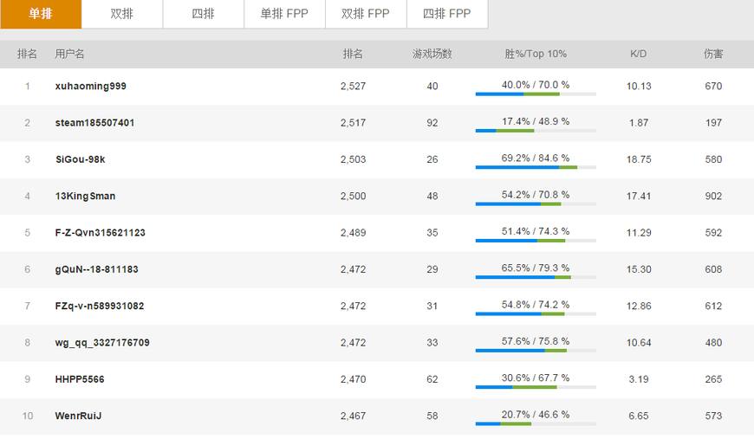Select the 四排 FPP tab
This screenshot has width=754, height=439.
click(x=447, y=14)
